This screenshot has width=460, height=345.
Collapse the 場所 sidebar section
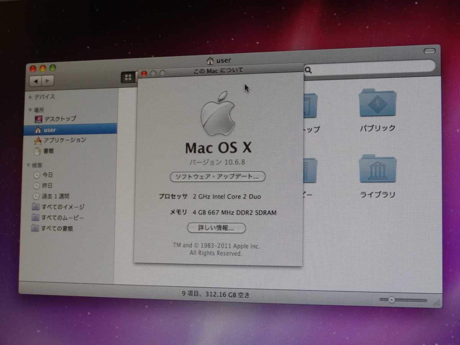30,110
